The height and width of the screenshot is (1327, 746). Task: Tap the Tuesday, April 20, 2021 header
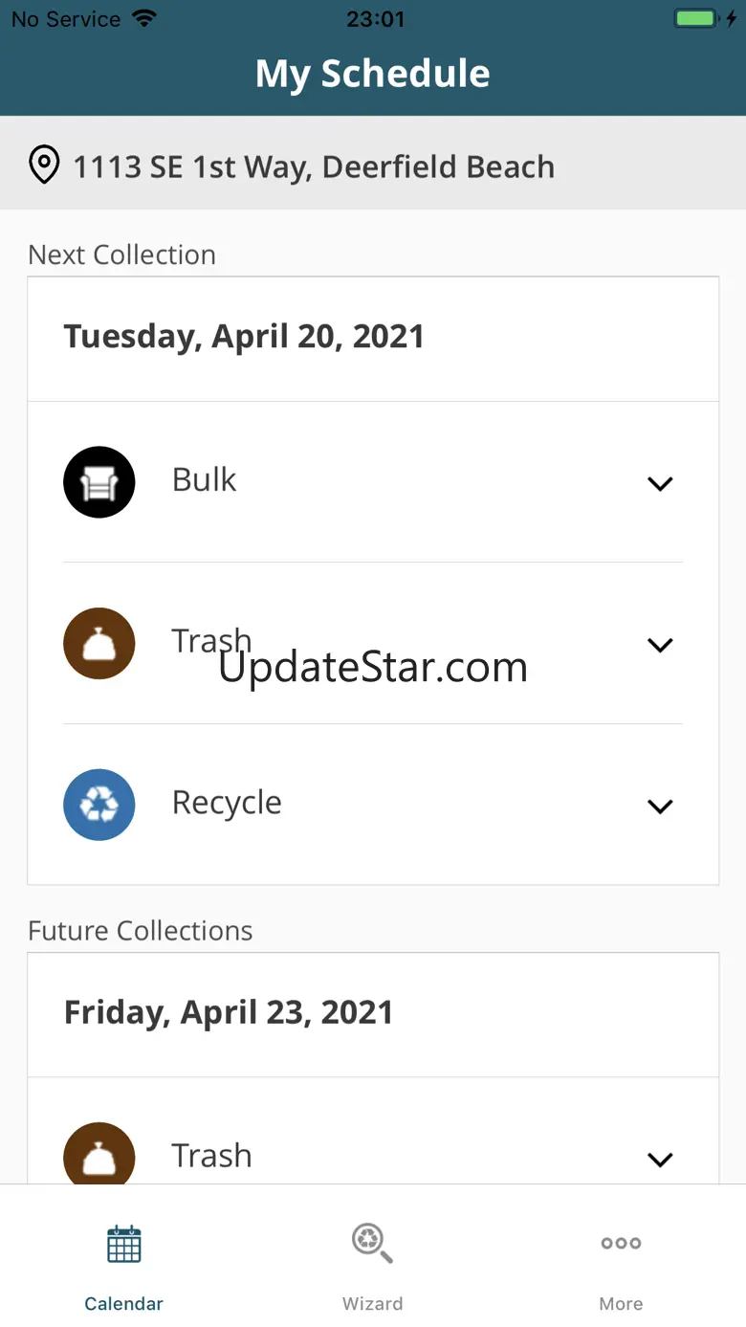[x=244, y=337]
